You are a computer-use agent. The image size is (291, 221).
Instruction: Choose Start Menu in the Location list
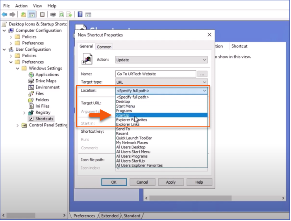tap(161, 106)
